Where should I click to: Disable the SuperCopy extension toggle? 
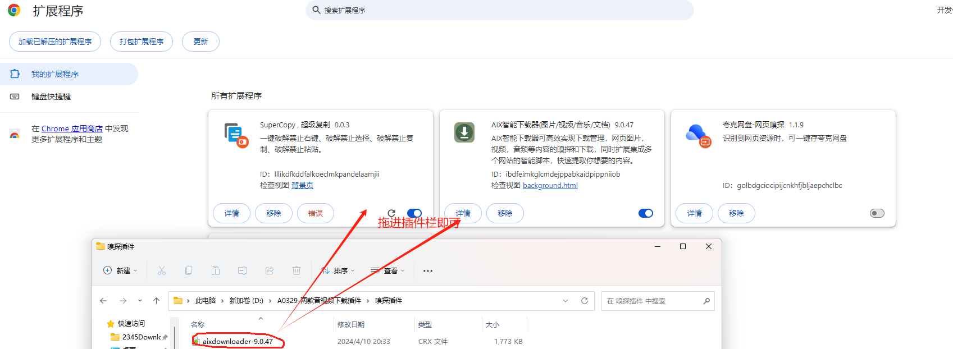414,213
